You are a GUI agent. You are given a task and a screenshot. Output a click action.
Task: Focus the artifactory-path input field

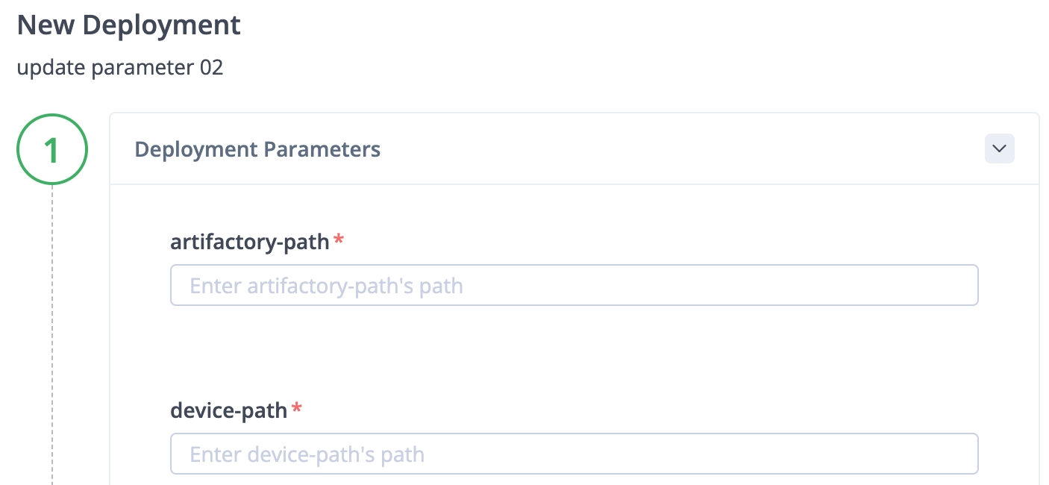(x=574, y=285)
